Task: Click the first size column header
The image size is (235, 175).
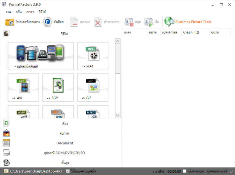Action: (154, 32)
